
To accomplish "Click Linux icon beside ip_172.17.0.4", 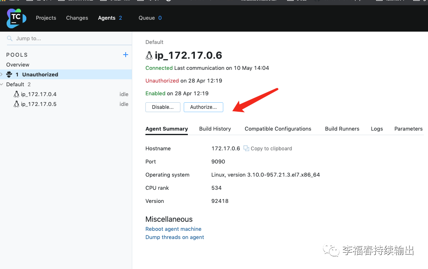I will coord(16,94).
